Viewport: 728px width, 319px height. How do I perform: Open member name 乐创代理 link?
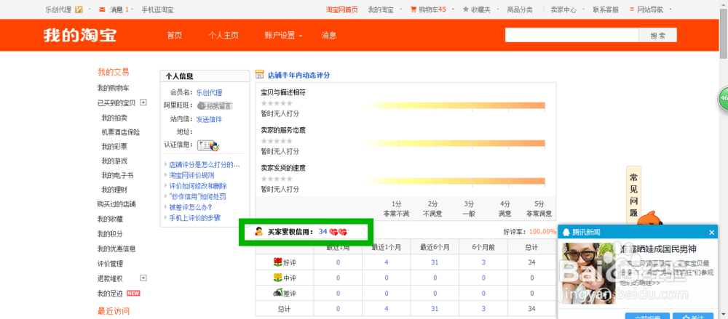[209, 92]
